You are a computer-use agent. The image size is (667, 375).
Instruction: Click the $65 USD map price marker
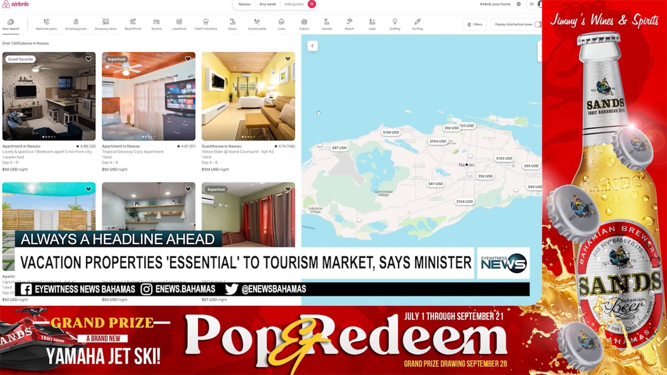point(531,166)
